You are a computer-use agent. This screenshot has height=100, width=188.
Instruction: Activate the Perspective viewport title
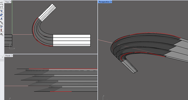(x=104, y=2)
